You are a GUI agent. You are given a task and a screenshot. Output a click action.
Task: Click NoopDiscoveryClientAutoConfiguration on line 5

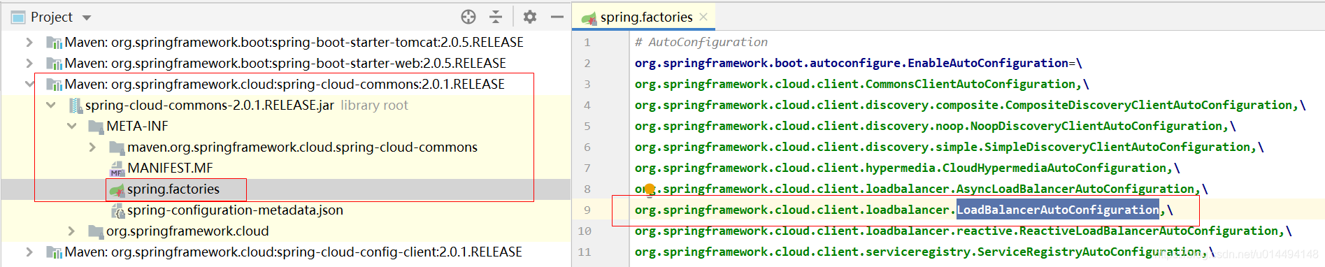(x=1096, y=126)
